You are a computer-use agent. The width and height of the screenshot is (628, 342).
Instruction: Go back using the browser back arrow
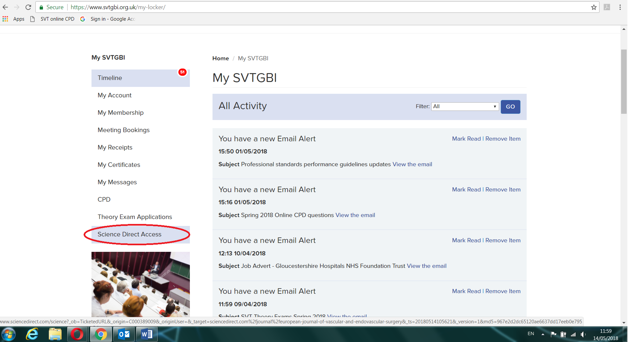click(6, 7)
